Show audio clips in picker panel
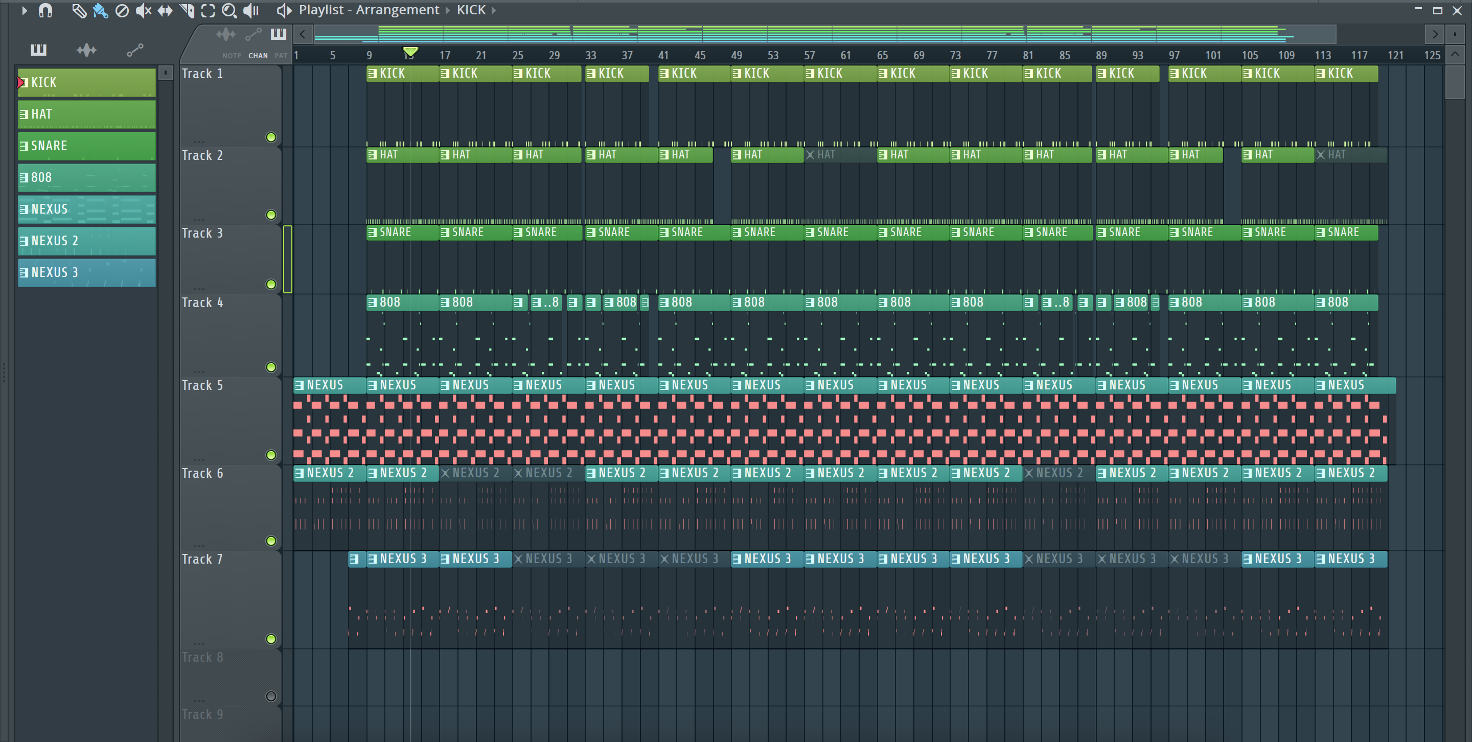Image resolution: width=1472 pixels, height=742 pixels. 87,50
